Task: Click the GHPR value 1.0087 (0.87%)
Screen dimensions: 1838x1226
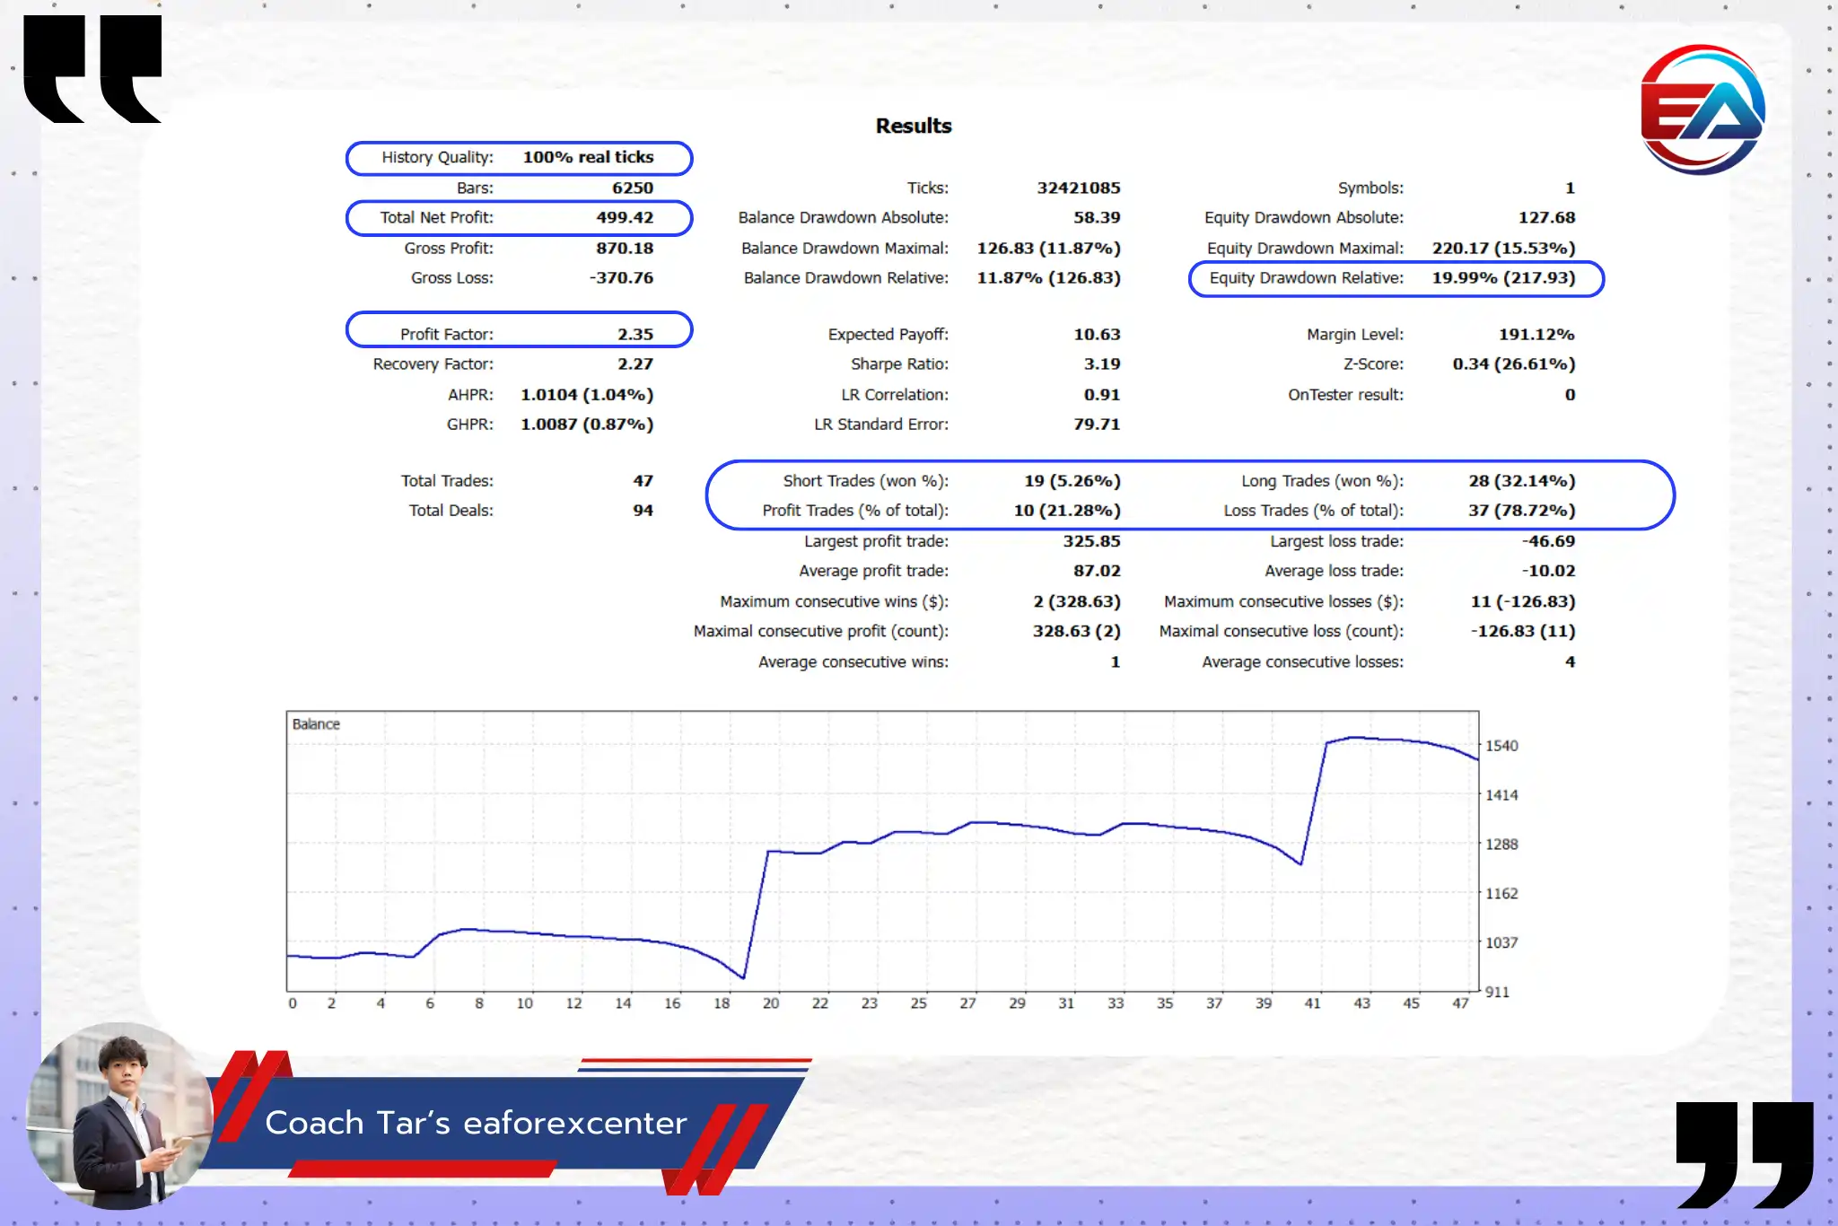Action: click(x=587, y=424)
